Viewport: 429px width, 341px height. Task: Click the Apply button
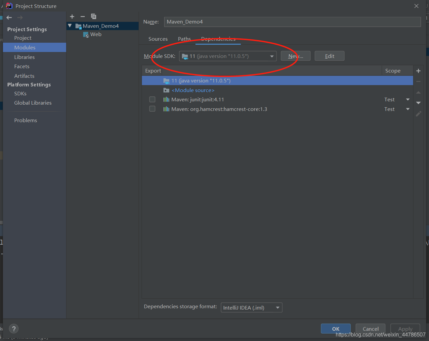point(405,329)
